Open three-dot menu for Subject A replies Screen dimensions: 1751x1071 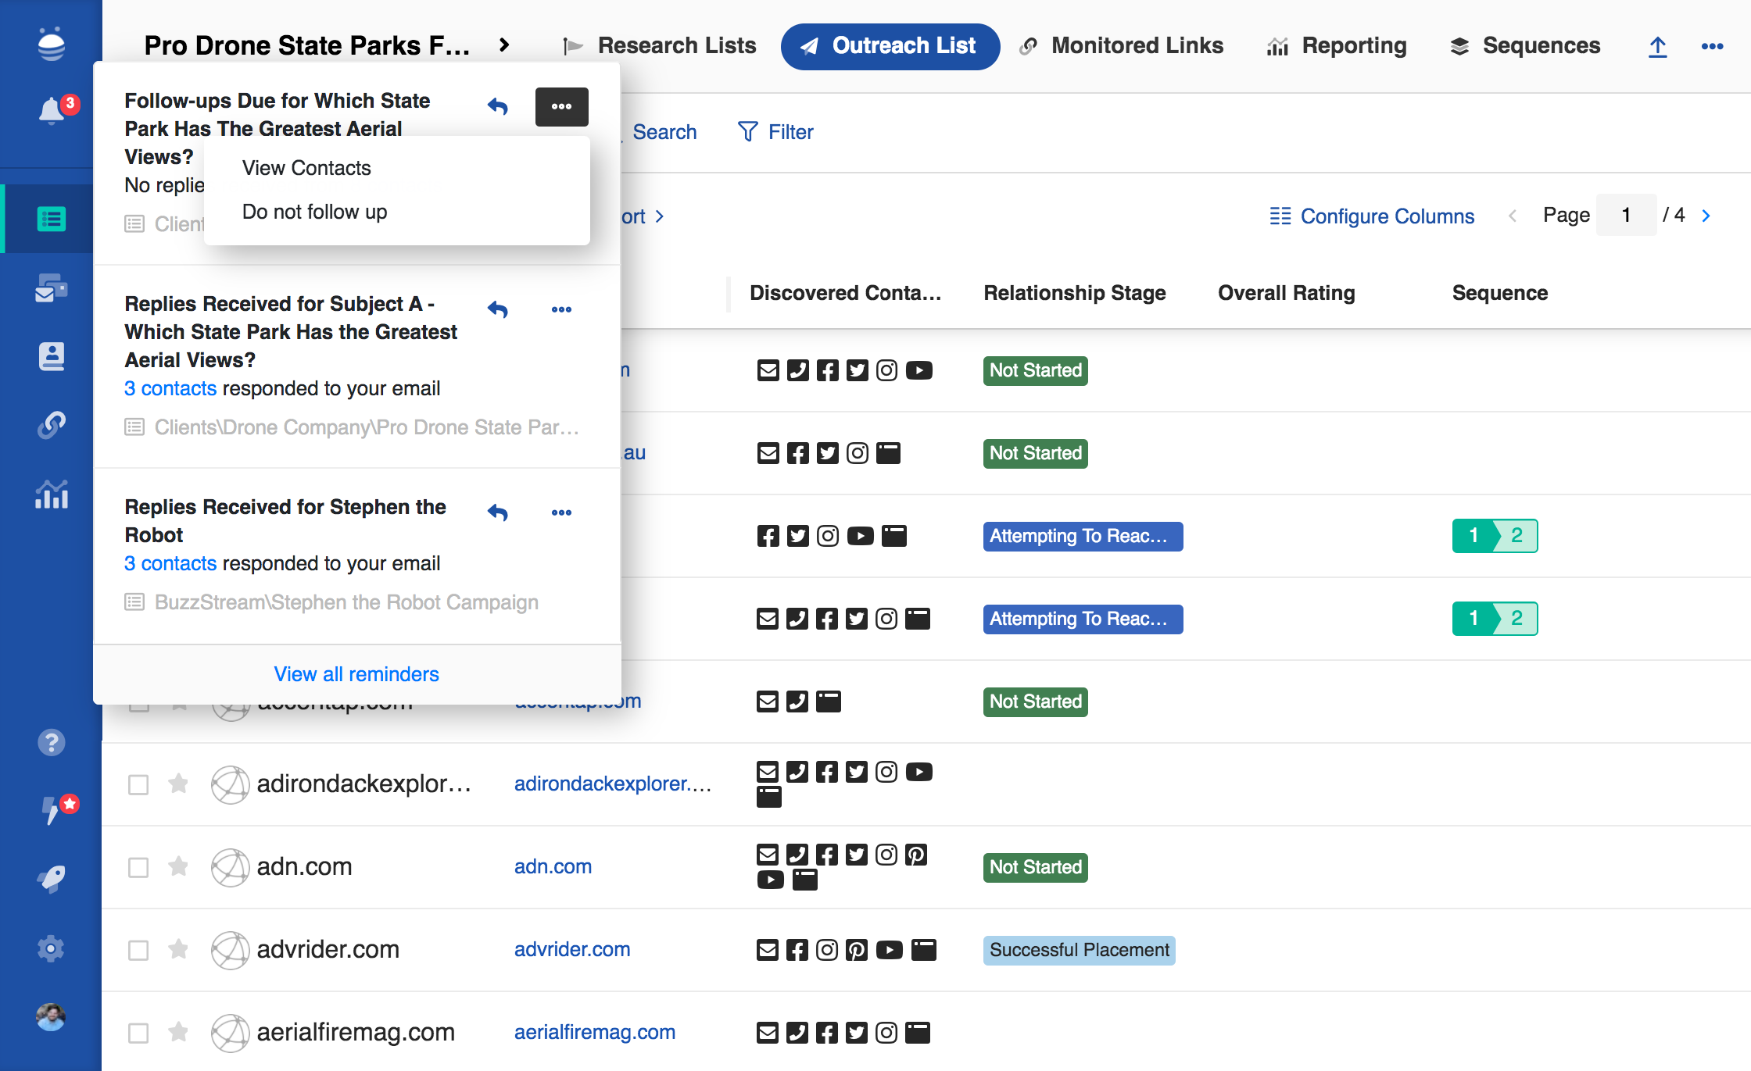[561, 309]
